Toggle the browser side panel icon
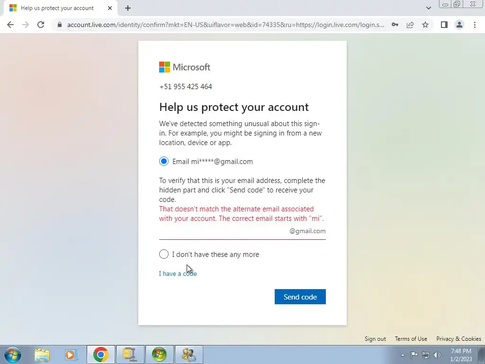This screenshot has width=485, height=364. (x=444, y=25)
